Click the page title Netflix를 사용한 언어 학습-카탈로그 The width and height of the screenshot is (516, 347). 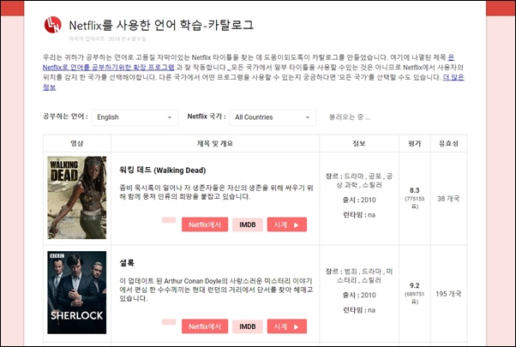161,25
